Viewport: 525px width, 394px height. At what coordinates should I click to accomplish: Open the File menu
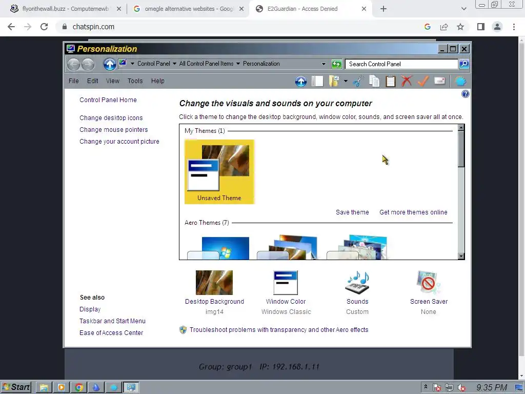(x=74, y=81)
